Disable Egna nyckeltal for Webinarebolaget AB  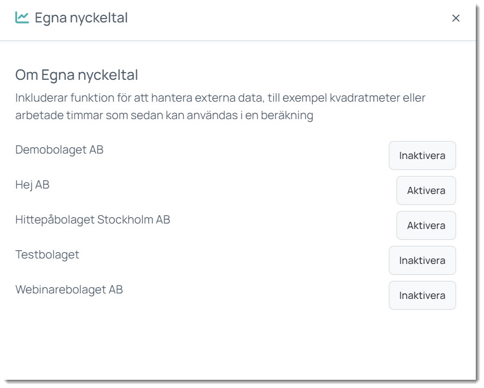point(422,296)
